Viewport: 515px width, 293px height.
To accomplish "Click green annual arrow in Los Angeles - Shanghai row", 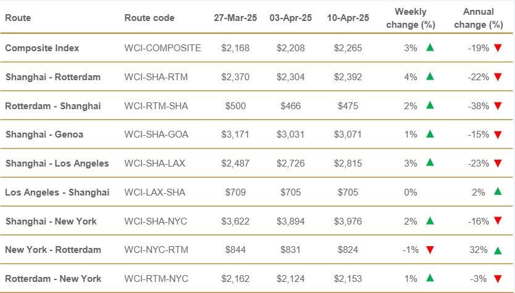I will tap(498, 192).
